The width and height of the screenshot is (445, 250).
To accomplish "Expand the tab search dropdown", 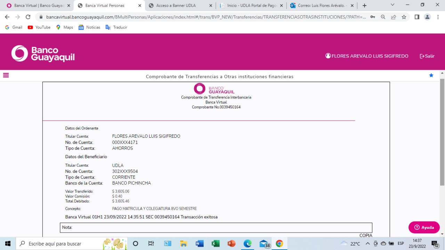I will coord(393,5).
